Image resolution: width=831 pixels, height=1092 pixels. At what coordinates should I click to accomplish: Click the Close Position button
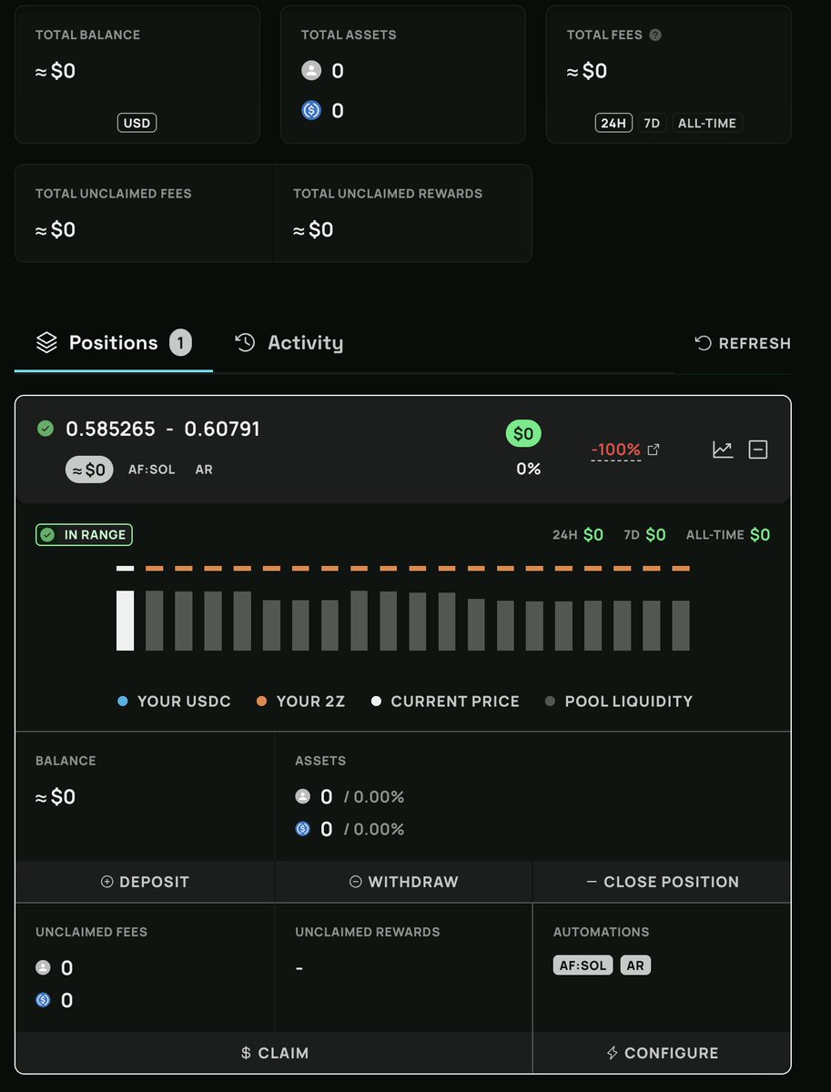662,882
